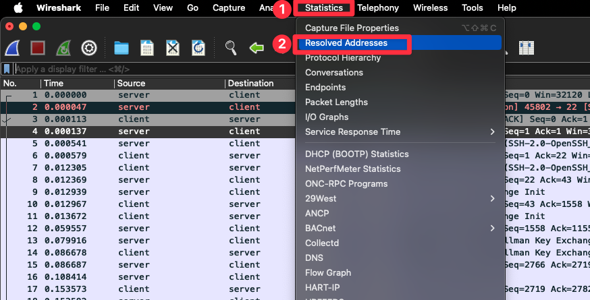This screenshot has height=300, width=590.
Task: Sort by the Time column header
Action: 77,84
